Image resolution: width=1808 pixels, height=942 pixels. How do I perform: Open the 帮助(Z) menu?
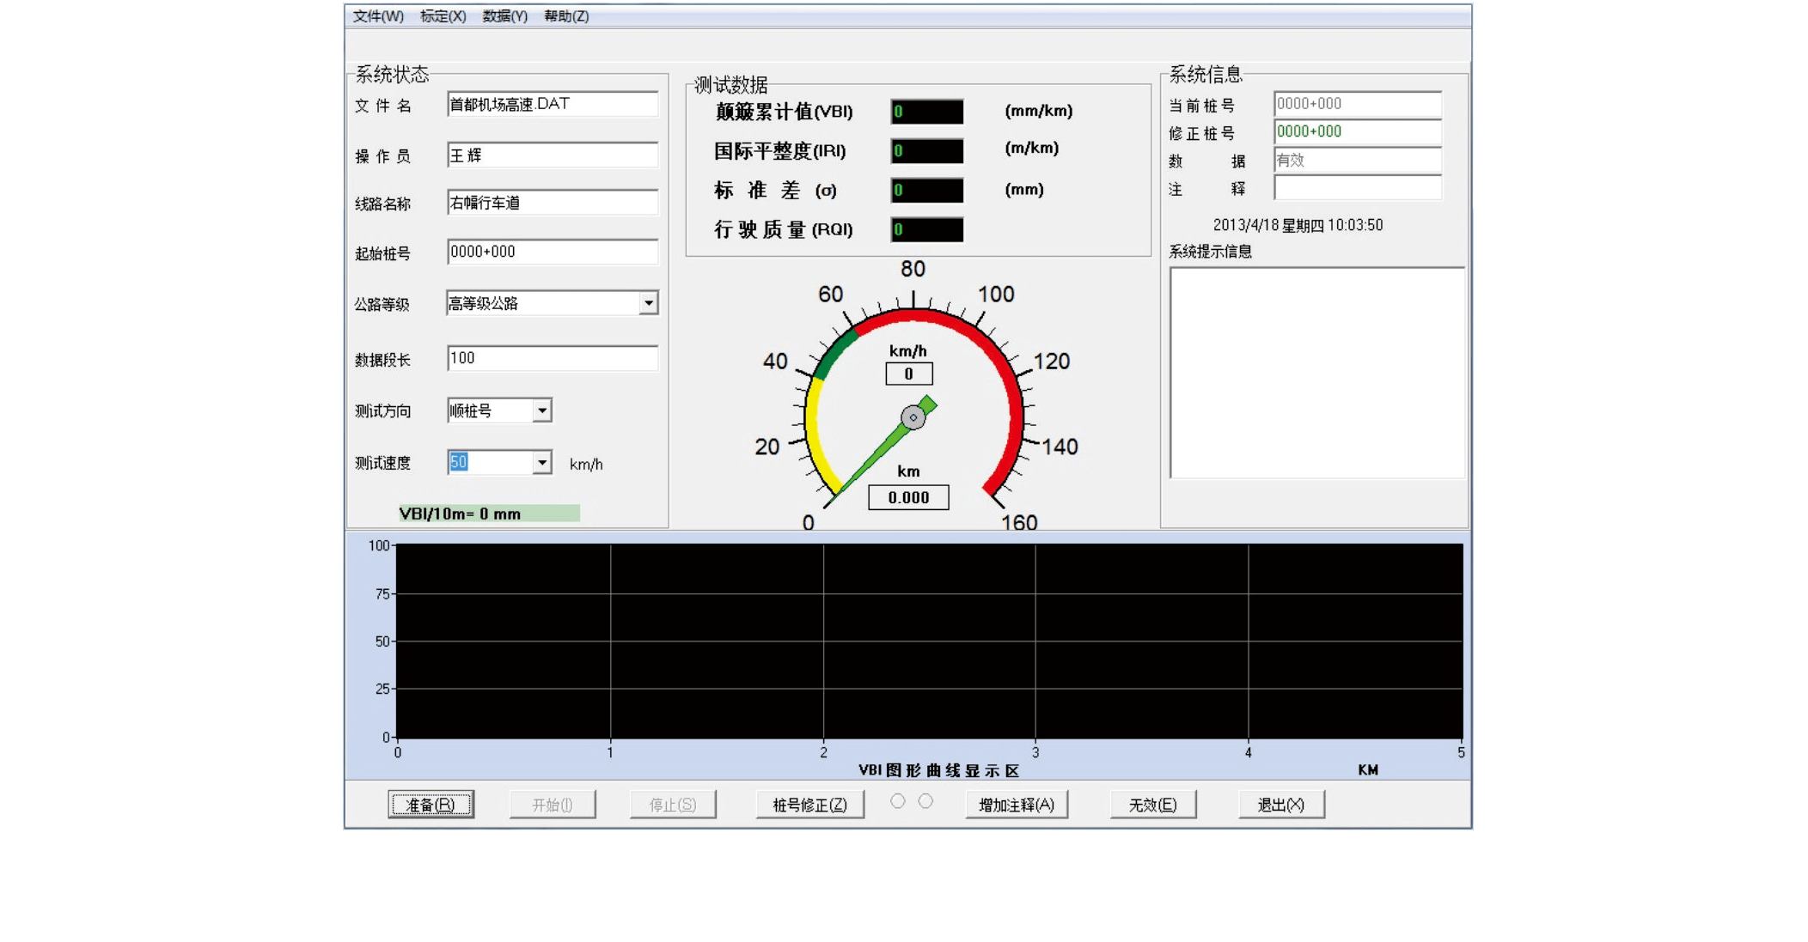(x=566, y=16)
